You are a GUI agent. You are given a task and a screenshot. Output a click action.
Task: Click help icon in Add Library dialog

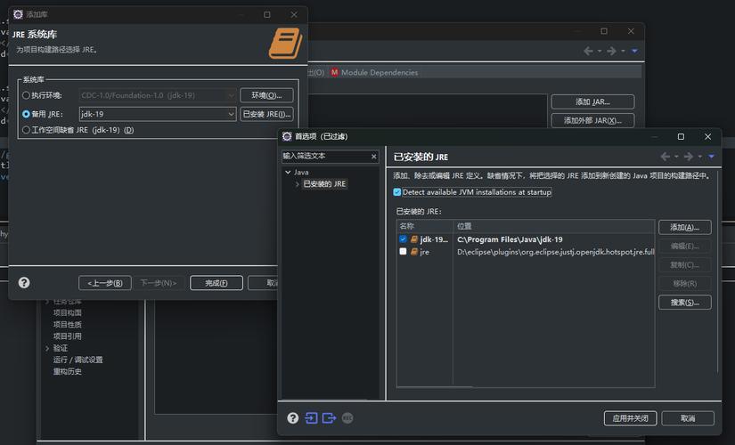[24, 282]
